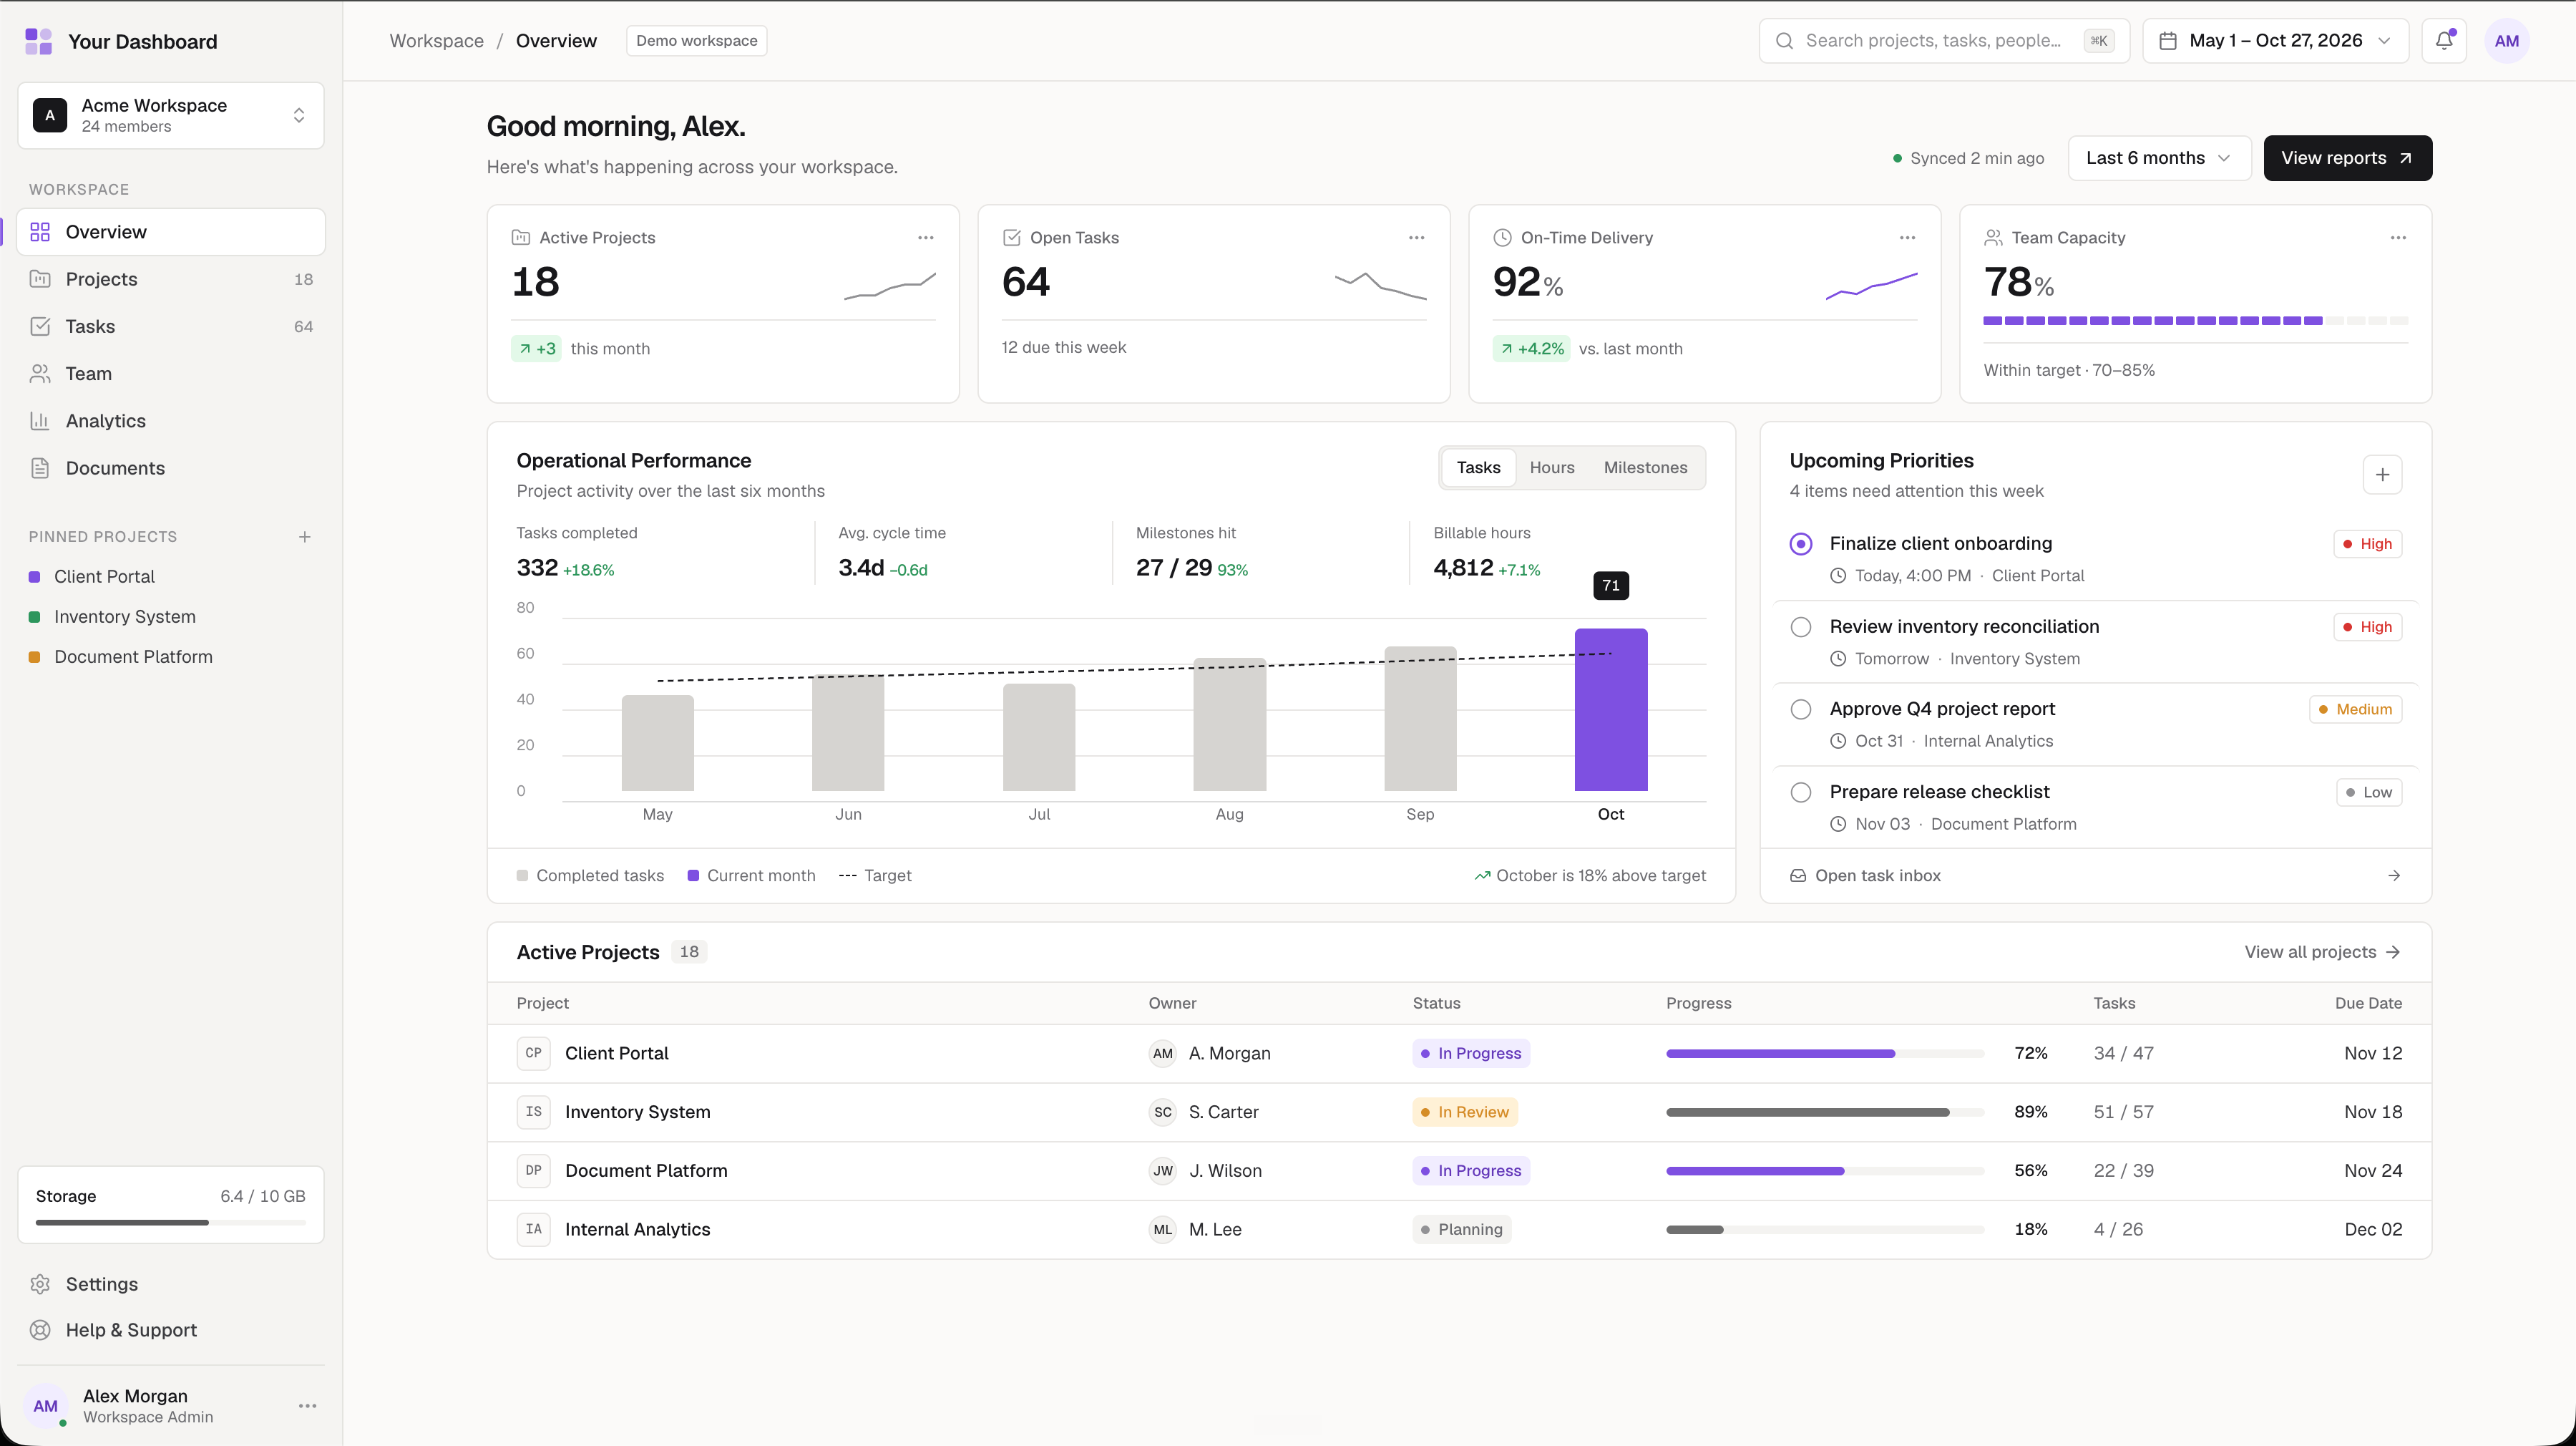Click the Your Dashboard logo icon

click(38, 41)
